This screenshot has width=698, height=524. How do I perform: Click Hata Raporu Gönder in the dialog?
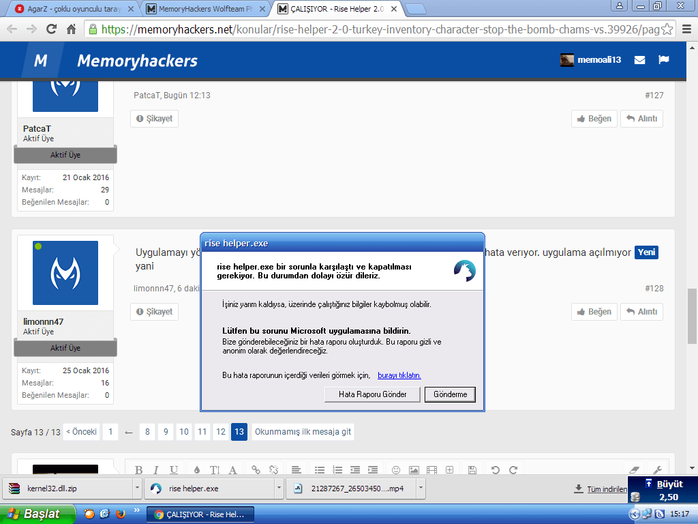coord(373,394)
